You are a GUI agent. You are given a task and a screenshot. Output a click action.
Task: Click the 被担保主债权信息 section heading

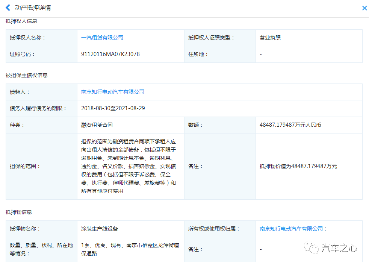(27, 75)
